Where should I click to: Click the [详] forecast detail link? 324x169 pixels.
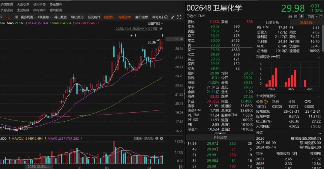(x=294, y=153)
